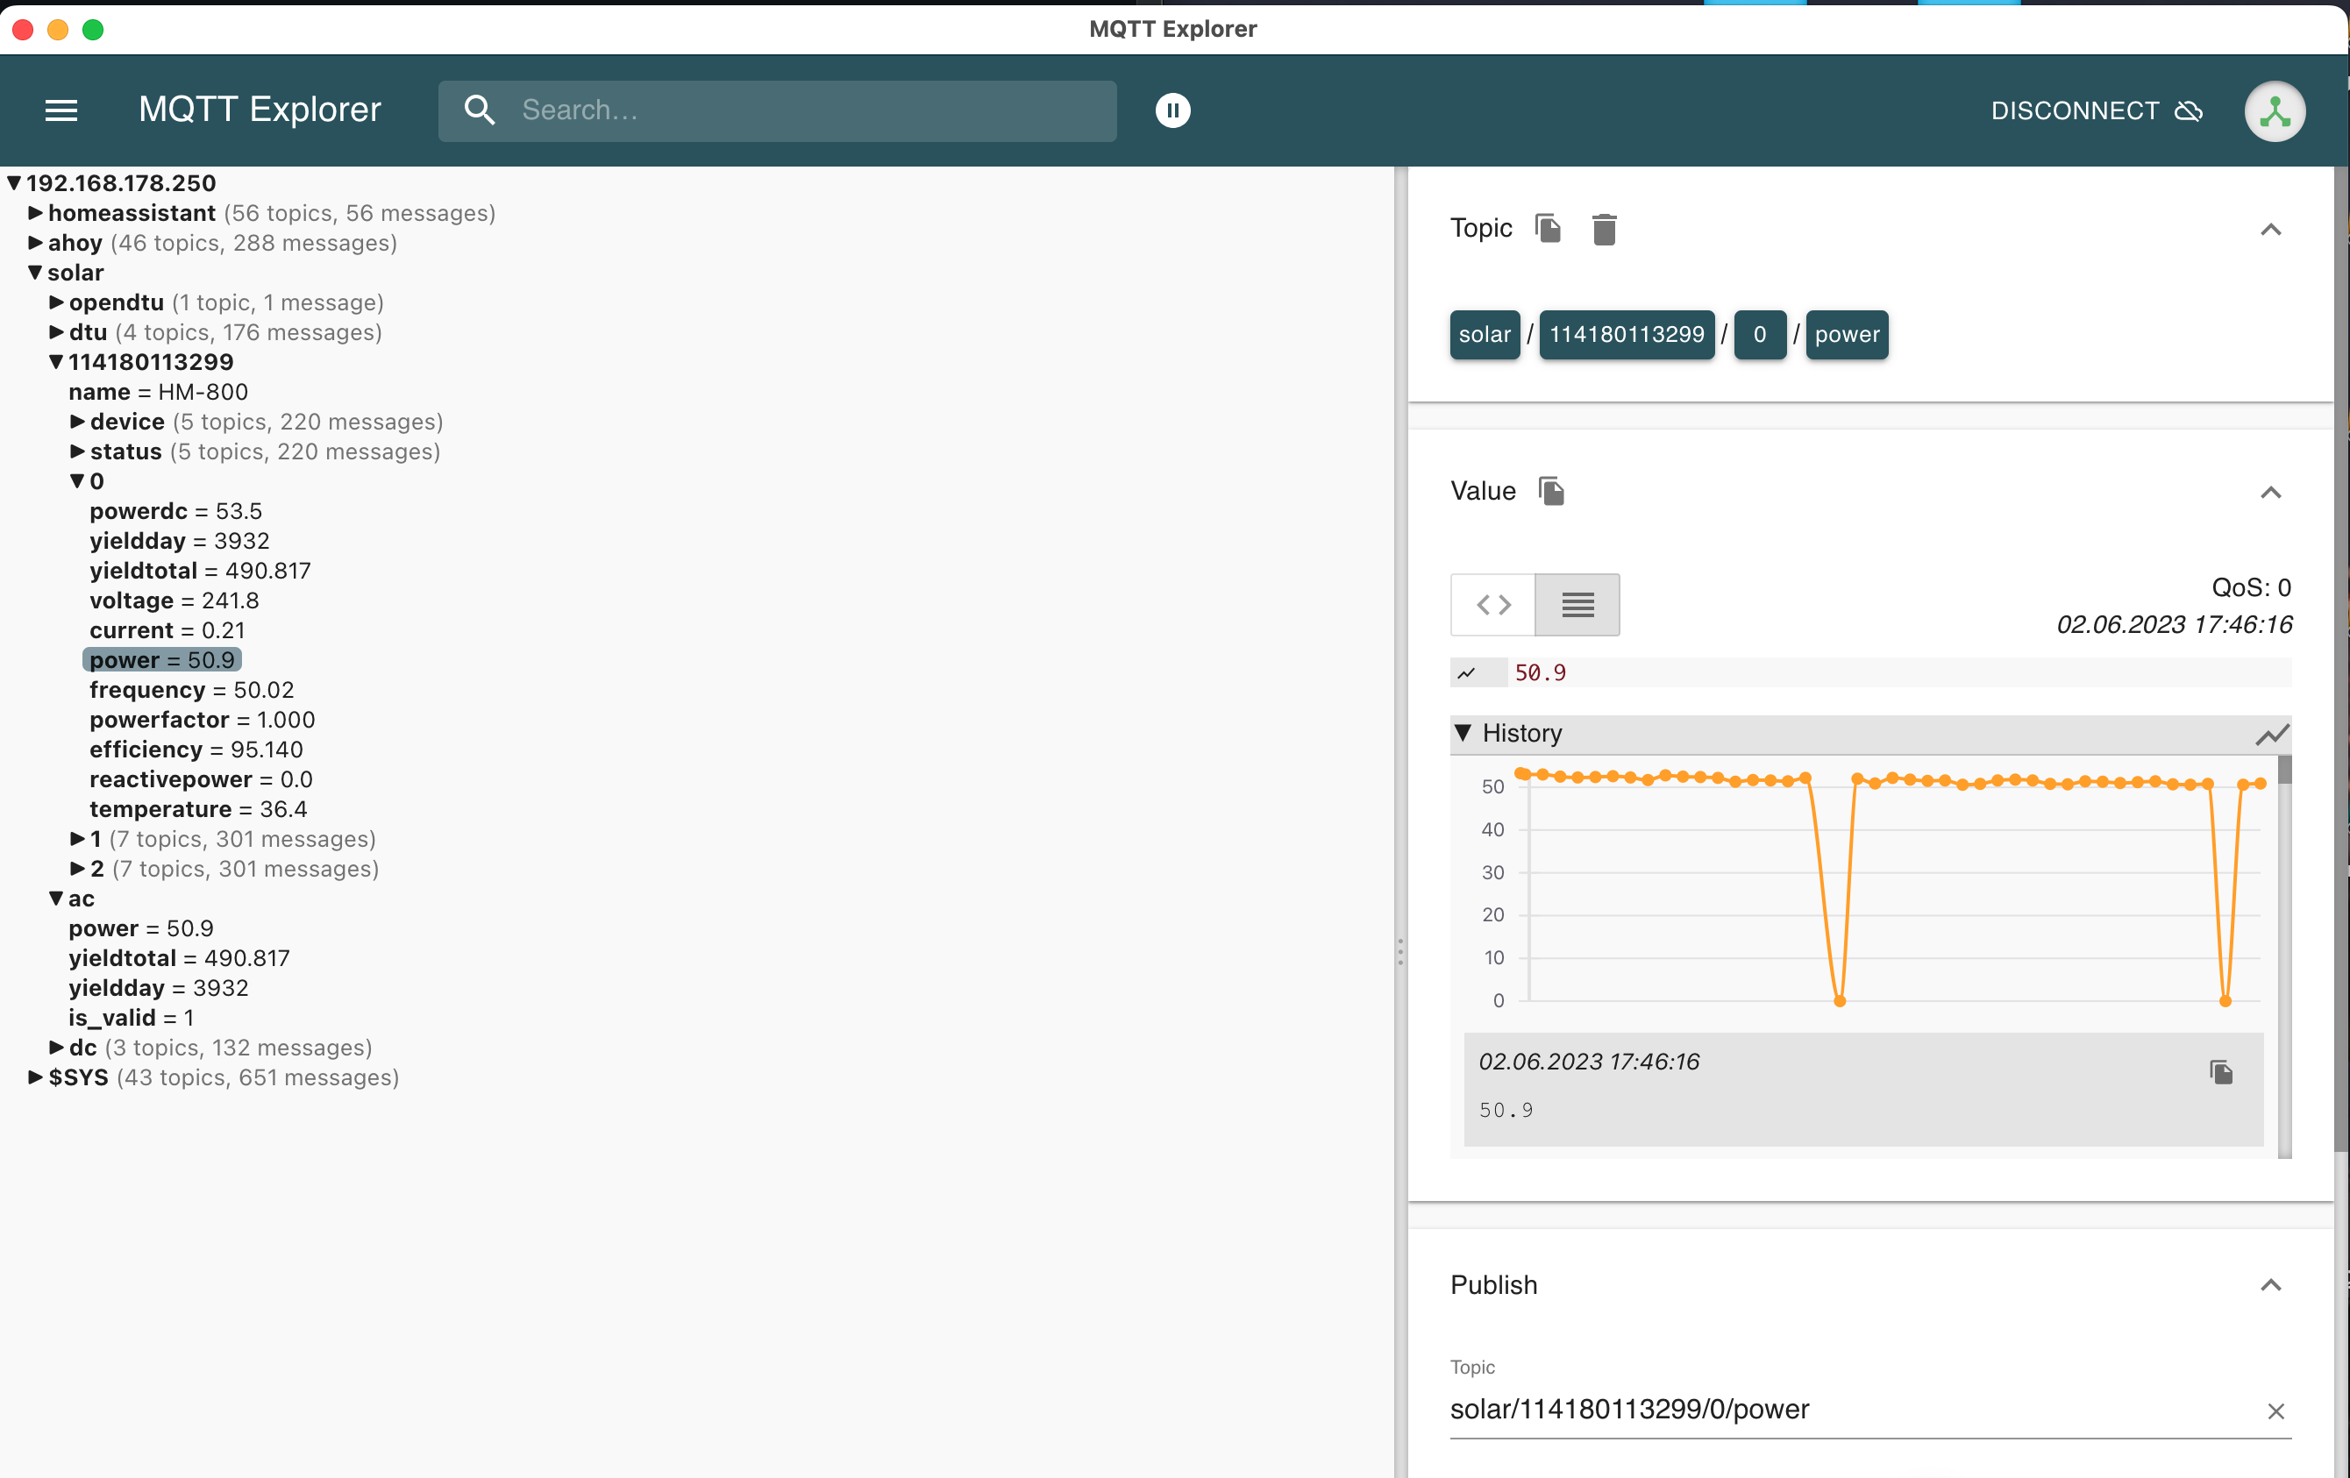The height and width of the screenshot is (1478, 2350).
Task: Click the DISCONNECT button
Action: [2074, 110]
